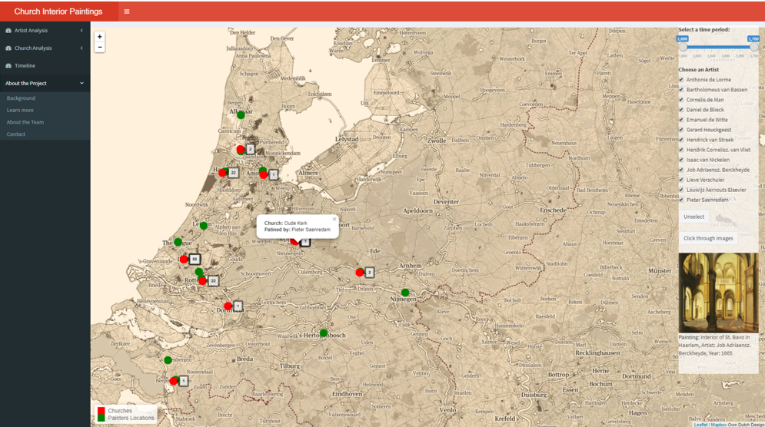Click the St. Bavo painting thumbnail
This screenshot has height=427, width=765.
718,293
